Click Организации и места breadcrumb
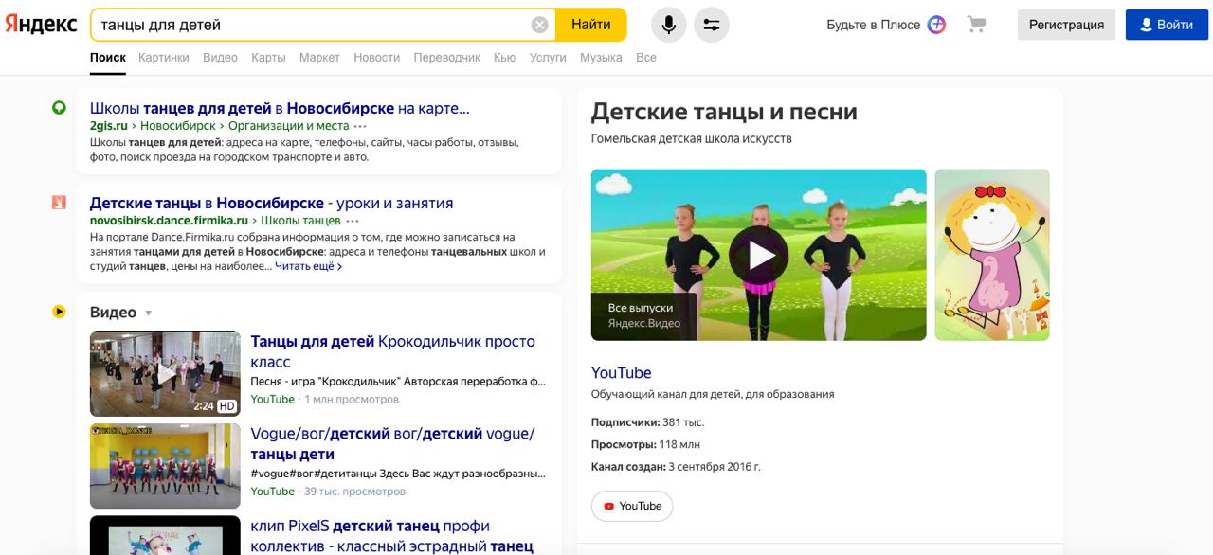Viewport: 1213px width, 555px height. click(x=288, y=126)
